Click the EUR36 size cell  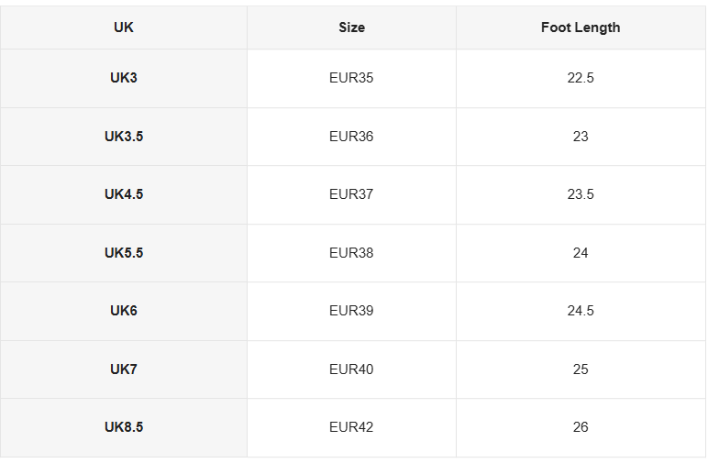352,137
